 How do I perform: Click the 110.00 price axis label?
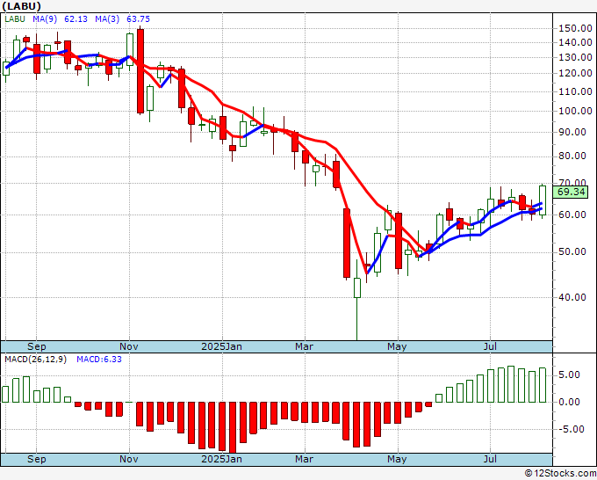575,91
